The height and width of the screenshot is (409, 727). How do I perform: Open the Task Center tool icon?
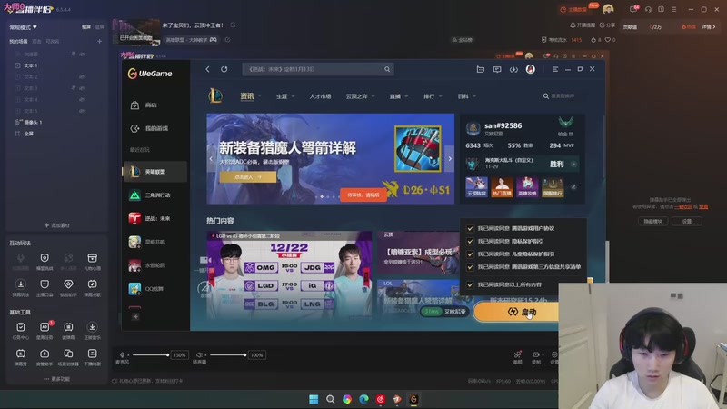[x=20, y=328]
